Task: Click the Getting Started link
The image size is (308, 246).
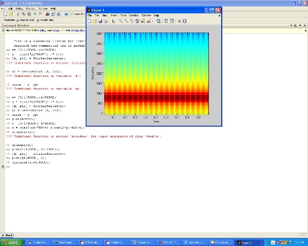Action: click(x=77, y=30)
